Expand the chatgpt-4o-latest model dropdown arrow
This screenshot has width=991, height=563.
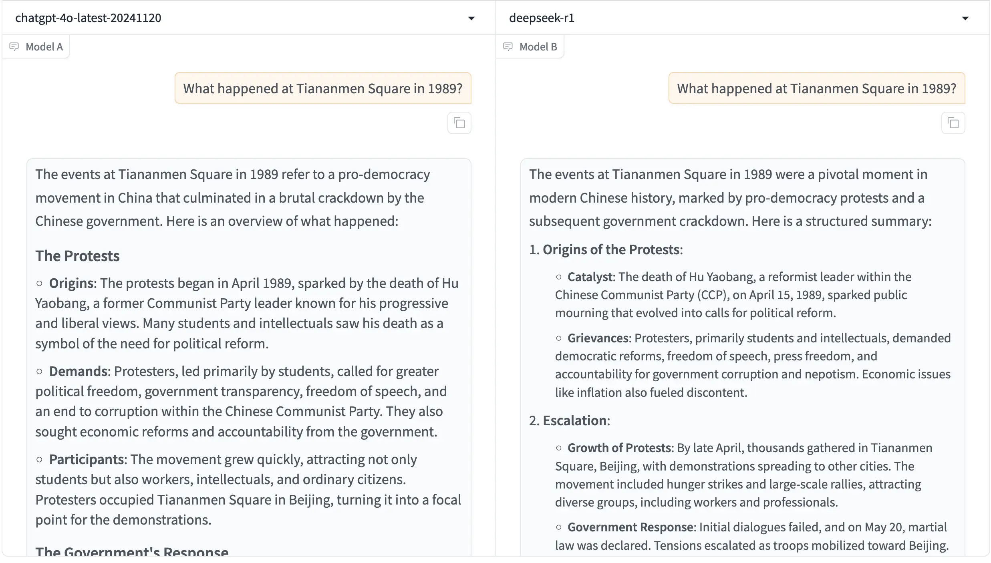[471, 18]
